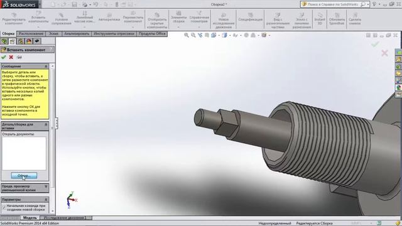Click Smart Fasteners (Автокрепежи)
The height and width of the screenshot is (226, 402).
[109, 18]
